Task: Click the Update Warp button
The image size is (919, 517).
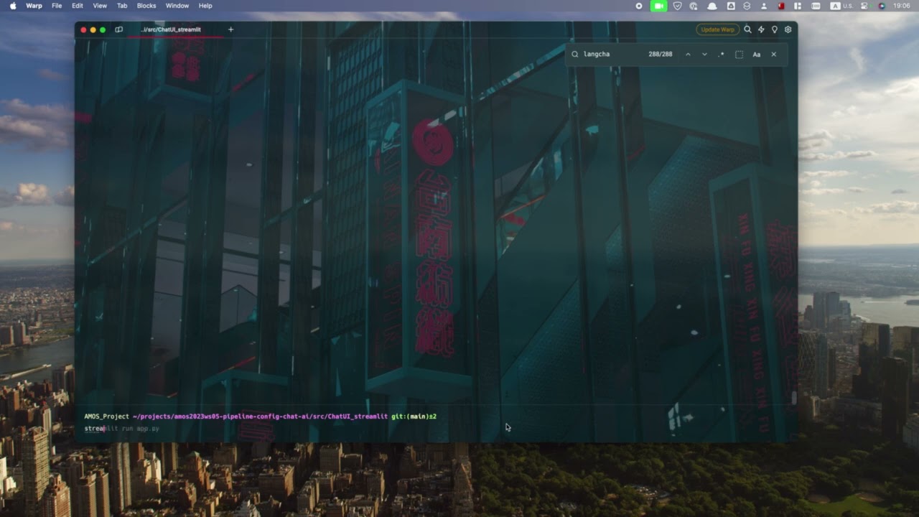Action: pyautogui.click(x=717, y=29)
